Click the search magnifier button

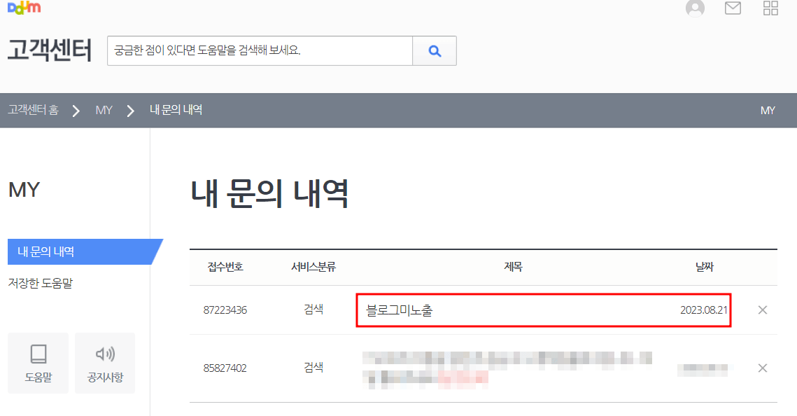[434, 50]
